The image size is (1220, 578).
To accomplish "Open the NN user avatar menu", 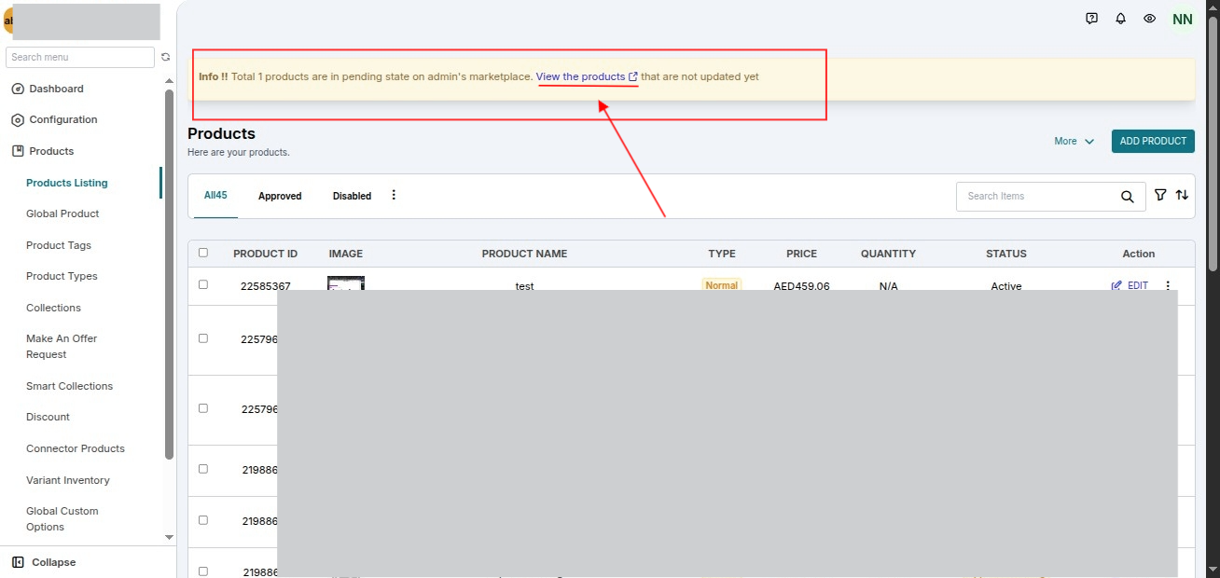I will tap(1183, 19).
